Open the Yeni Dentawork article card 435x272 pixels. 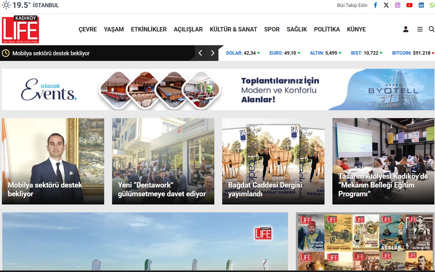[162, 189]
